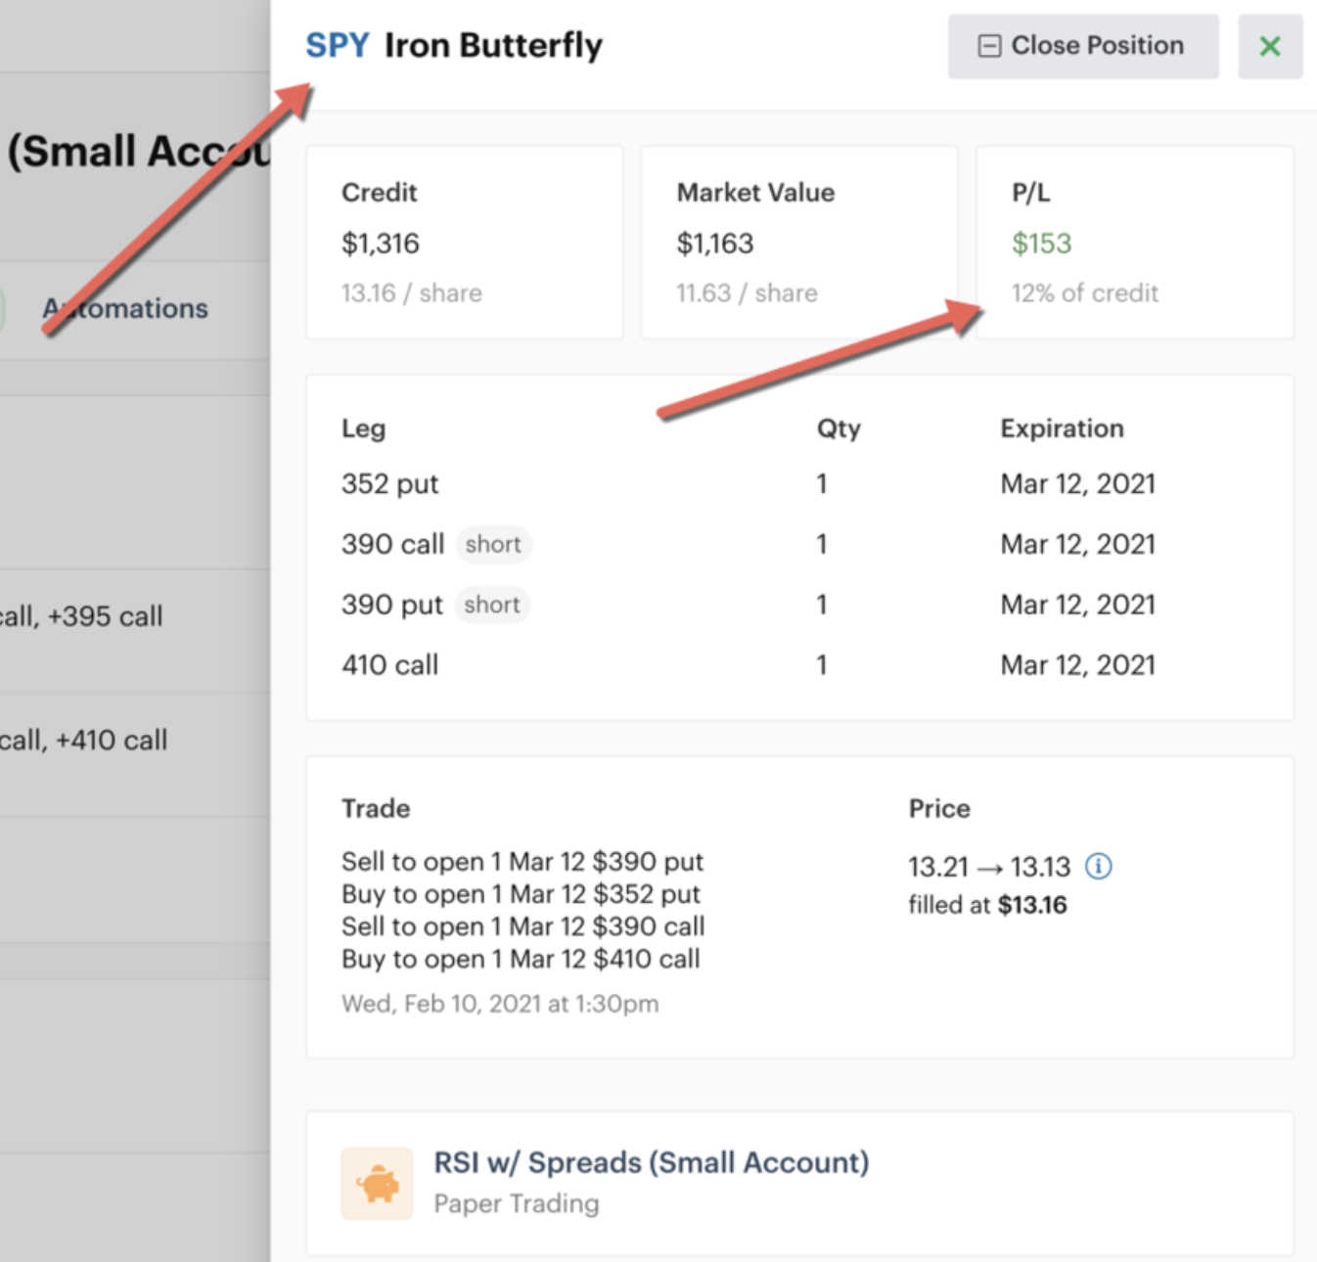Click the Wed, Feb 10, 2021 trade timestamp
The image size is (1317, 1262).
point(499,1004)
